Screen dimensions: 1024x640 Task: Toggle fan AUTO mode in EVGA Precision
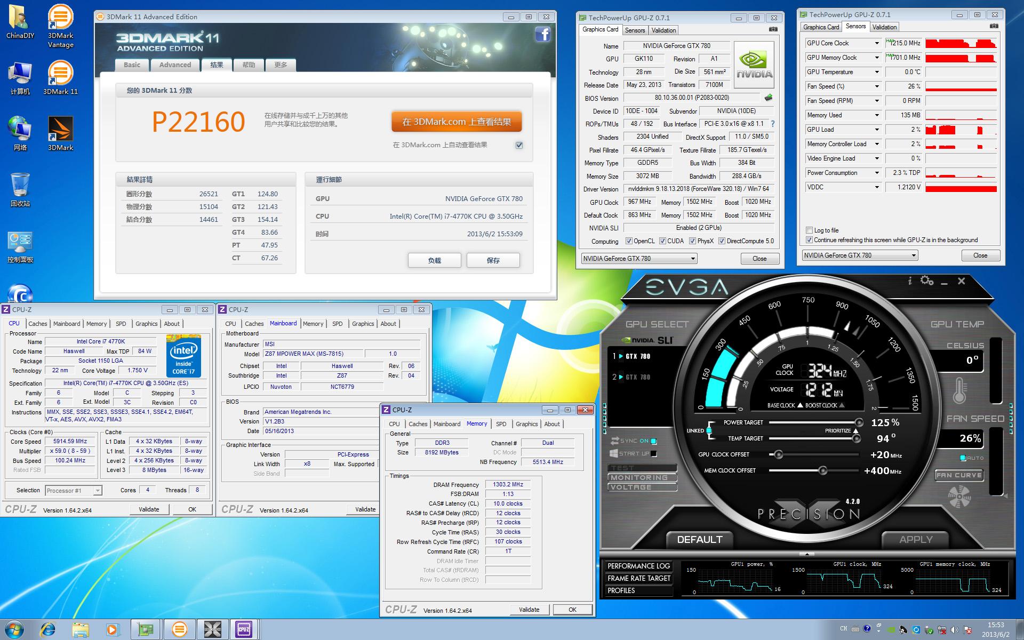[x=963, y=458]
